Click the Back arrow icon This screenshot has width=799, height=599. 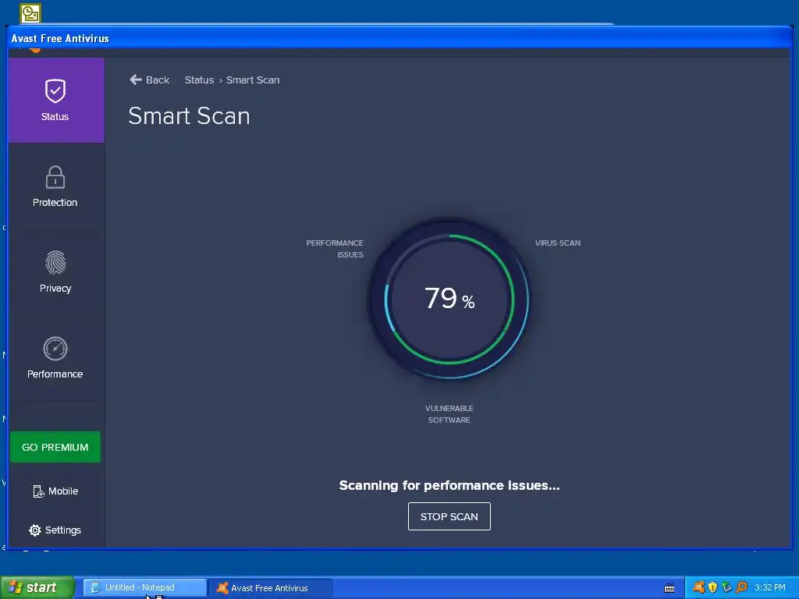(x=136, y=80)
